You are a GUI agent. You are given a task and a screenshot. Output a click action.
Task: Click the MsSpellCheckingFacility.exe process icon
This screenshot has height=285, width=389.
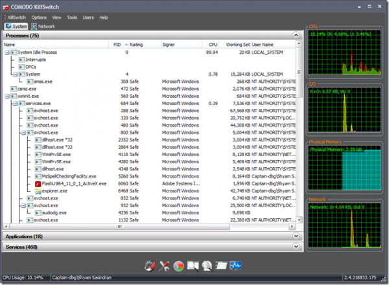38,176
